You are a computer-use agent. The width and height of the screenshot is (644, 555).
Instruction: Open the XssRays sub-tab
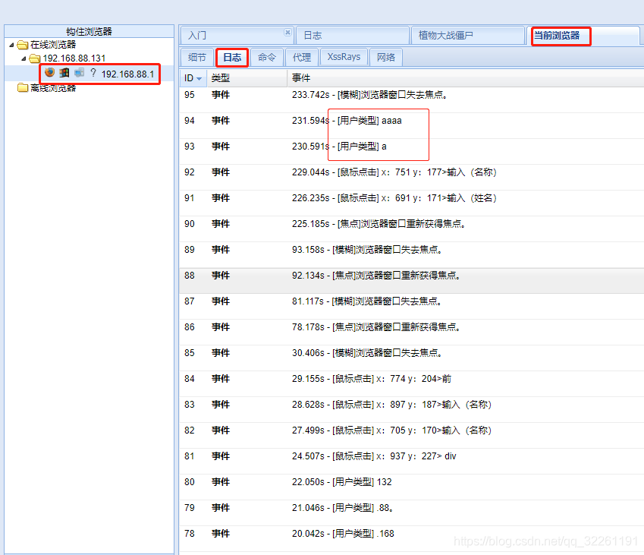(344, 57)
